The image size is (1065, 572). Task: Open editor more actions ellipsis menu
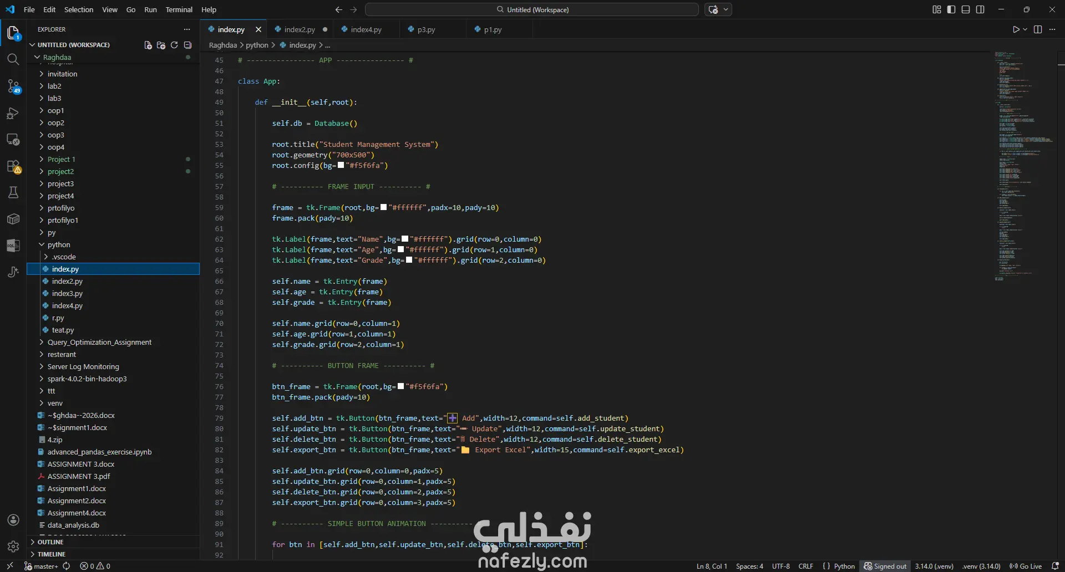pyautogui.click(x=1052, y=29)
